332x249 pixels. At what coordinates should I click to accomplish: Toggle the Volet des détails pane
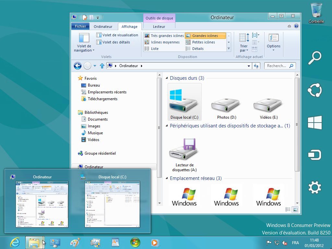coord(113,42)
